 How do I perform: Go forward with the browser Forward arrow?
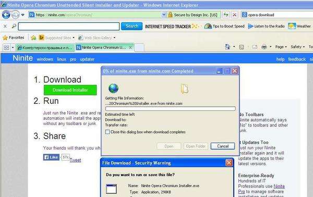click(15, 15)
